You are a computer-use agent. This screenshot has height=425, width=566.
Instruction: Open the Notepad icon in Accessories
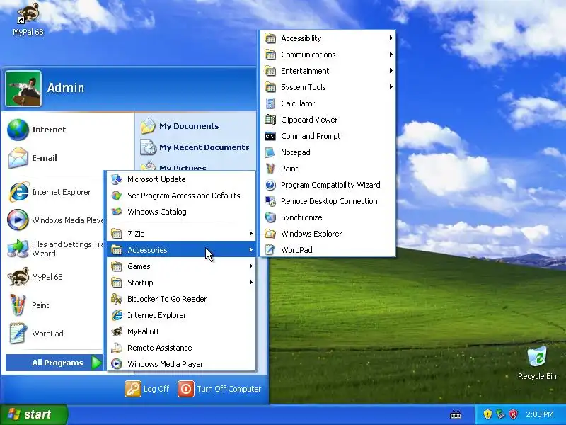(x=270, y=152)
